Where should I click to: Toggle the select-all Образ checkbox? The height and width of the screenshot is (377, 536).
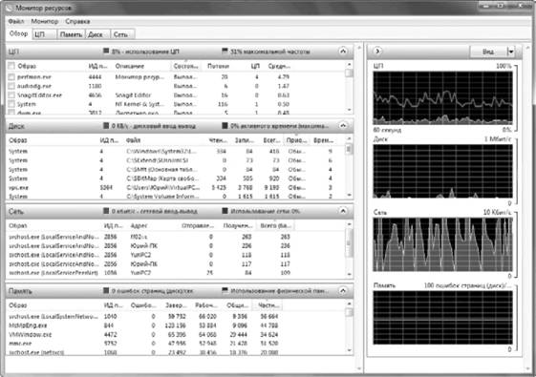tap(11, 66)
